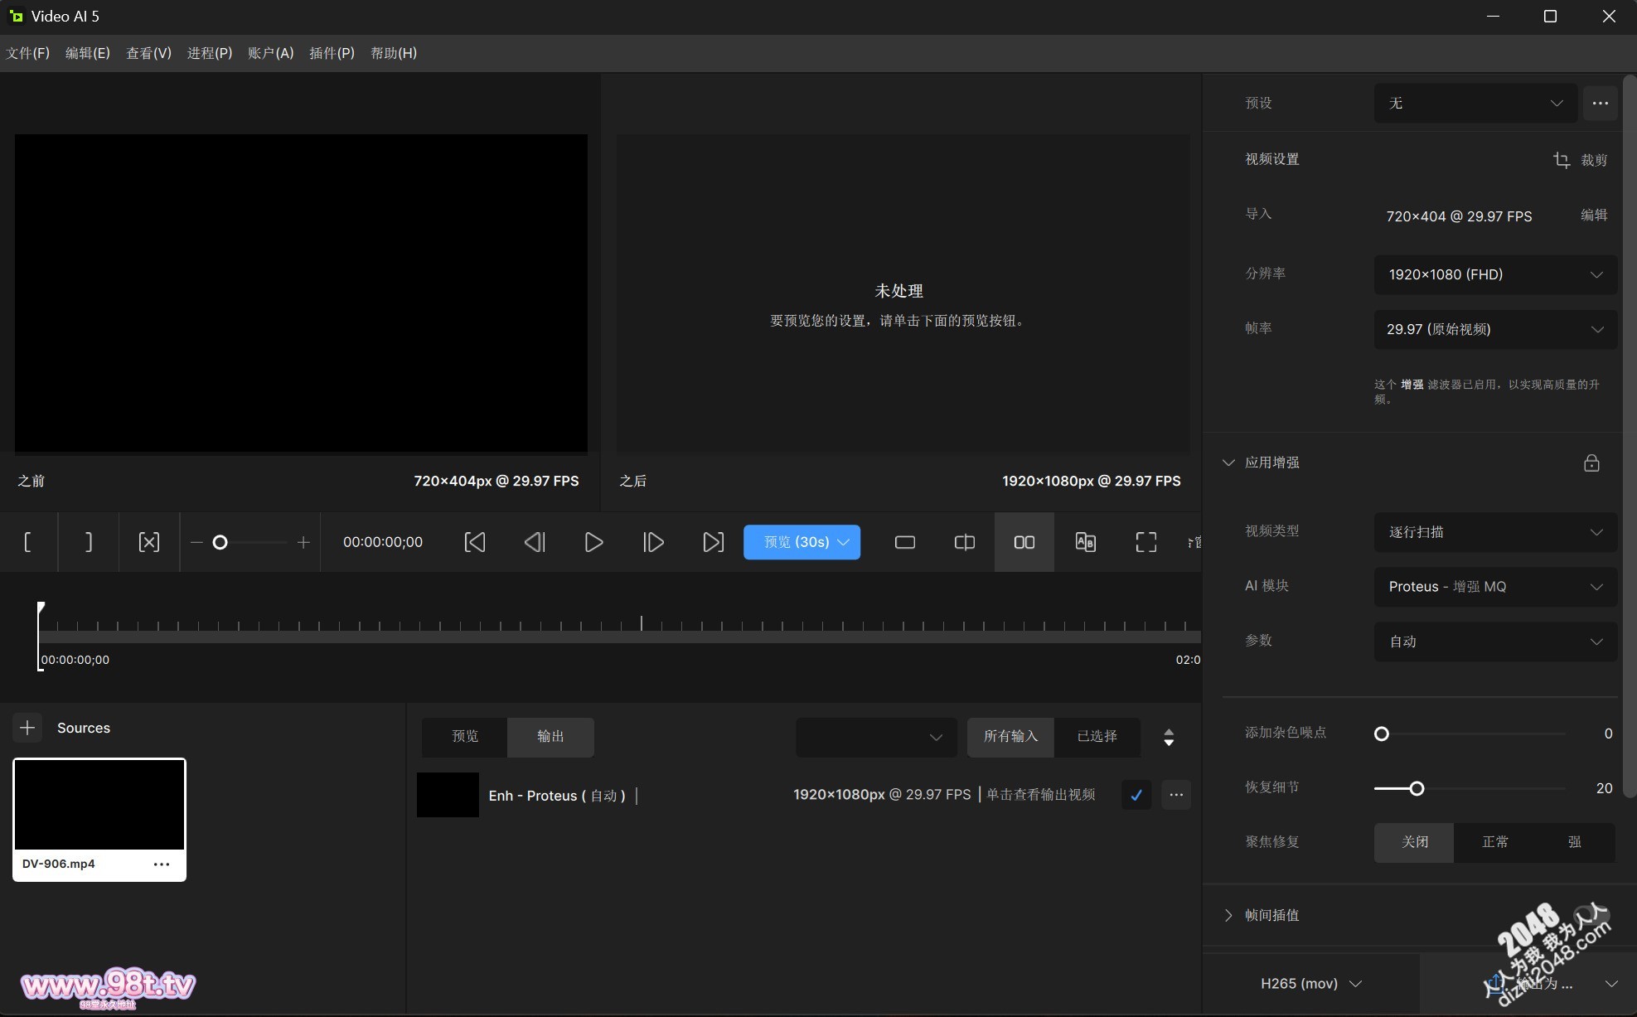Set trim end with right bracket icon
Viewport: 1637px width, 1017px height.
coord(89,542)
